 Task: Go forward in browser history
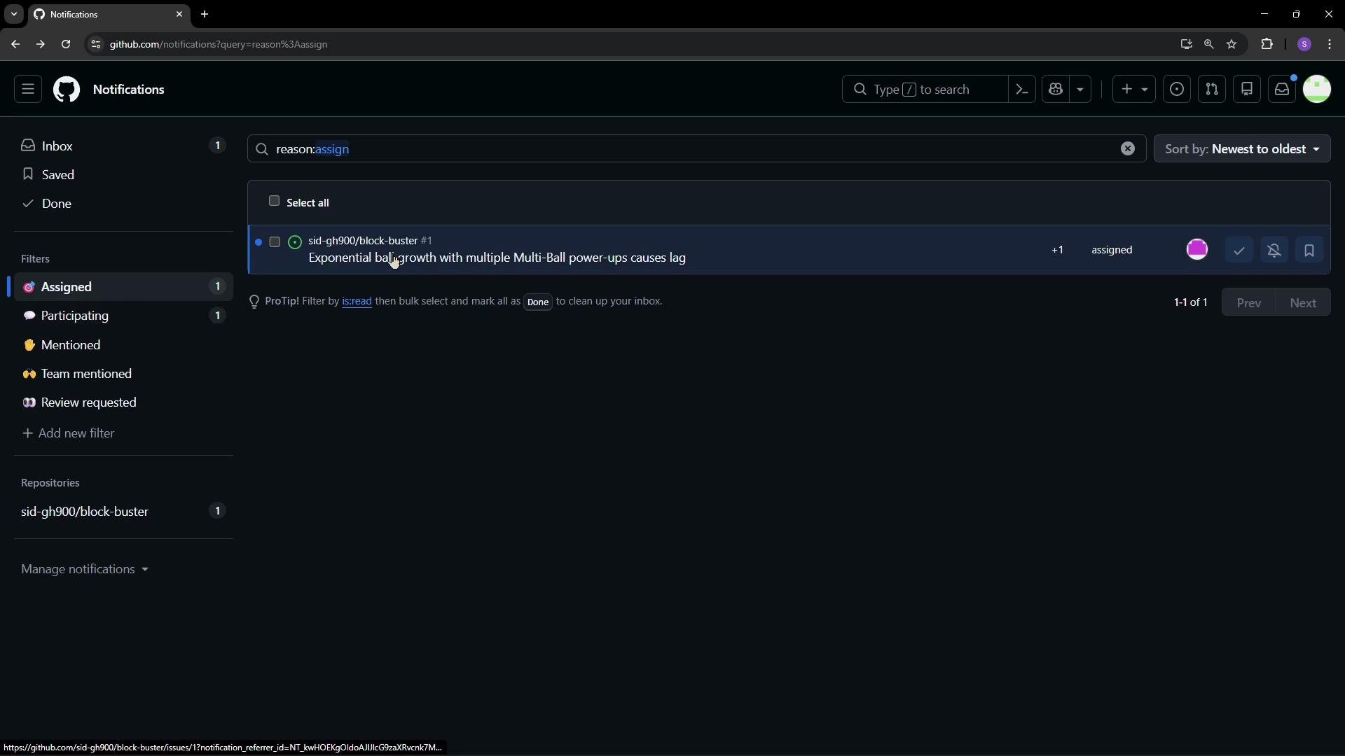click(41, 44)
